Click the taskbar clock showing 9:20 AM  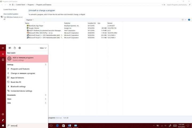(181, 126)
